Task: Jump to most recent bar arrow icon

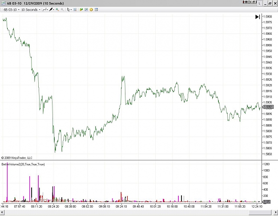Action: 258,17
